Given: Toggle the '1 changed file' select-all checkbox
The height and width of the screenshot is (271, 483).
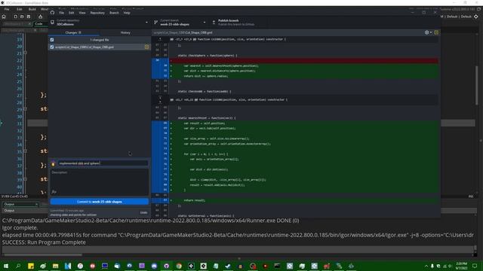Looking at the screenshot, I should click(x=52, y=40).
